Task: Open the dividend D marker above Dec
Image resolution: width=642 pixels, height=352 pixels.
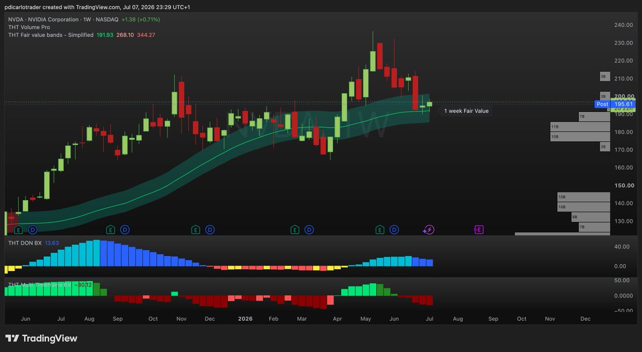Action: click(x=210, y=230)
